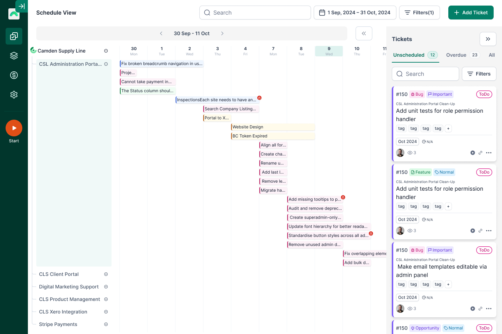
Task: Start timer on the Bug 'Add unit tests' ticket
Action: [x=473, y=153]
